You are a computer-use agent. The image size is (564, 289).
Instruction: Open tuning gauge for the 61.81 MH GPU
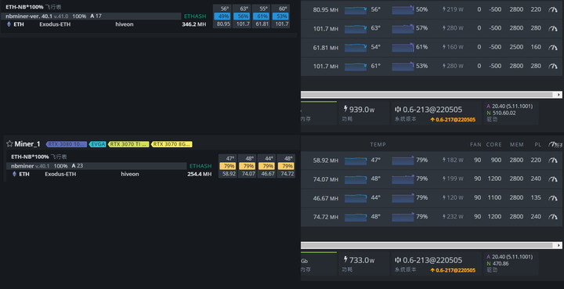point(553,48)
